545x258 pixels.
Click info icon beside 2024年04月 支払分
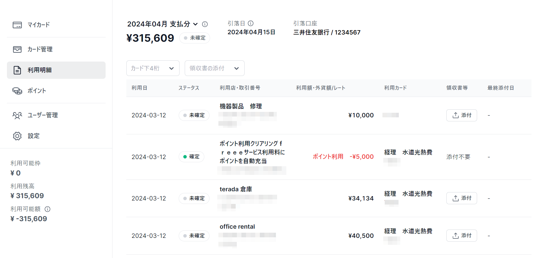[x=205, y=24]
